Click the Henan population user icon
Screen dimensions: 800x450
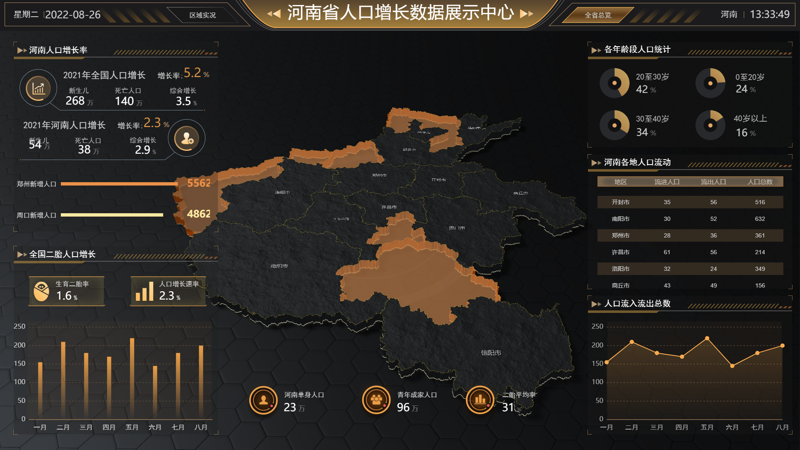pyautogui.click(x=187, y=138)
